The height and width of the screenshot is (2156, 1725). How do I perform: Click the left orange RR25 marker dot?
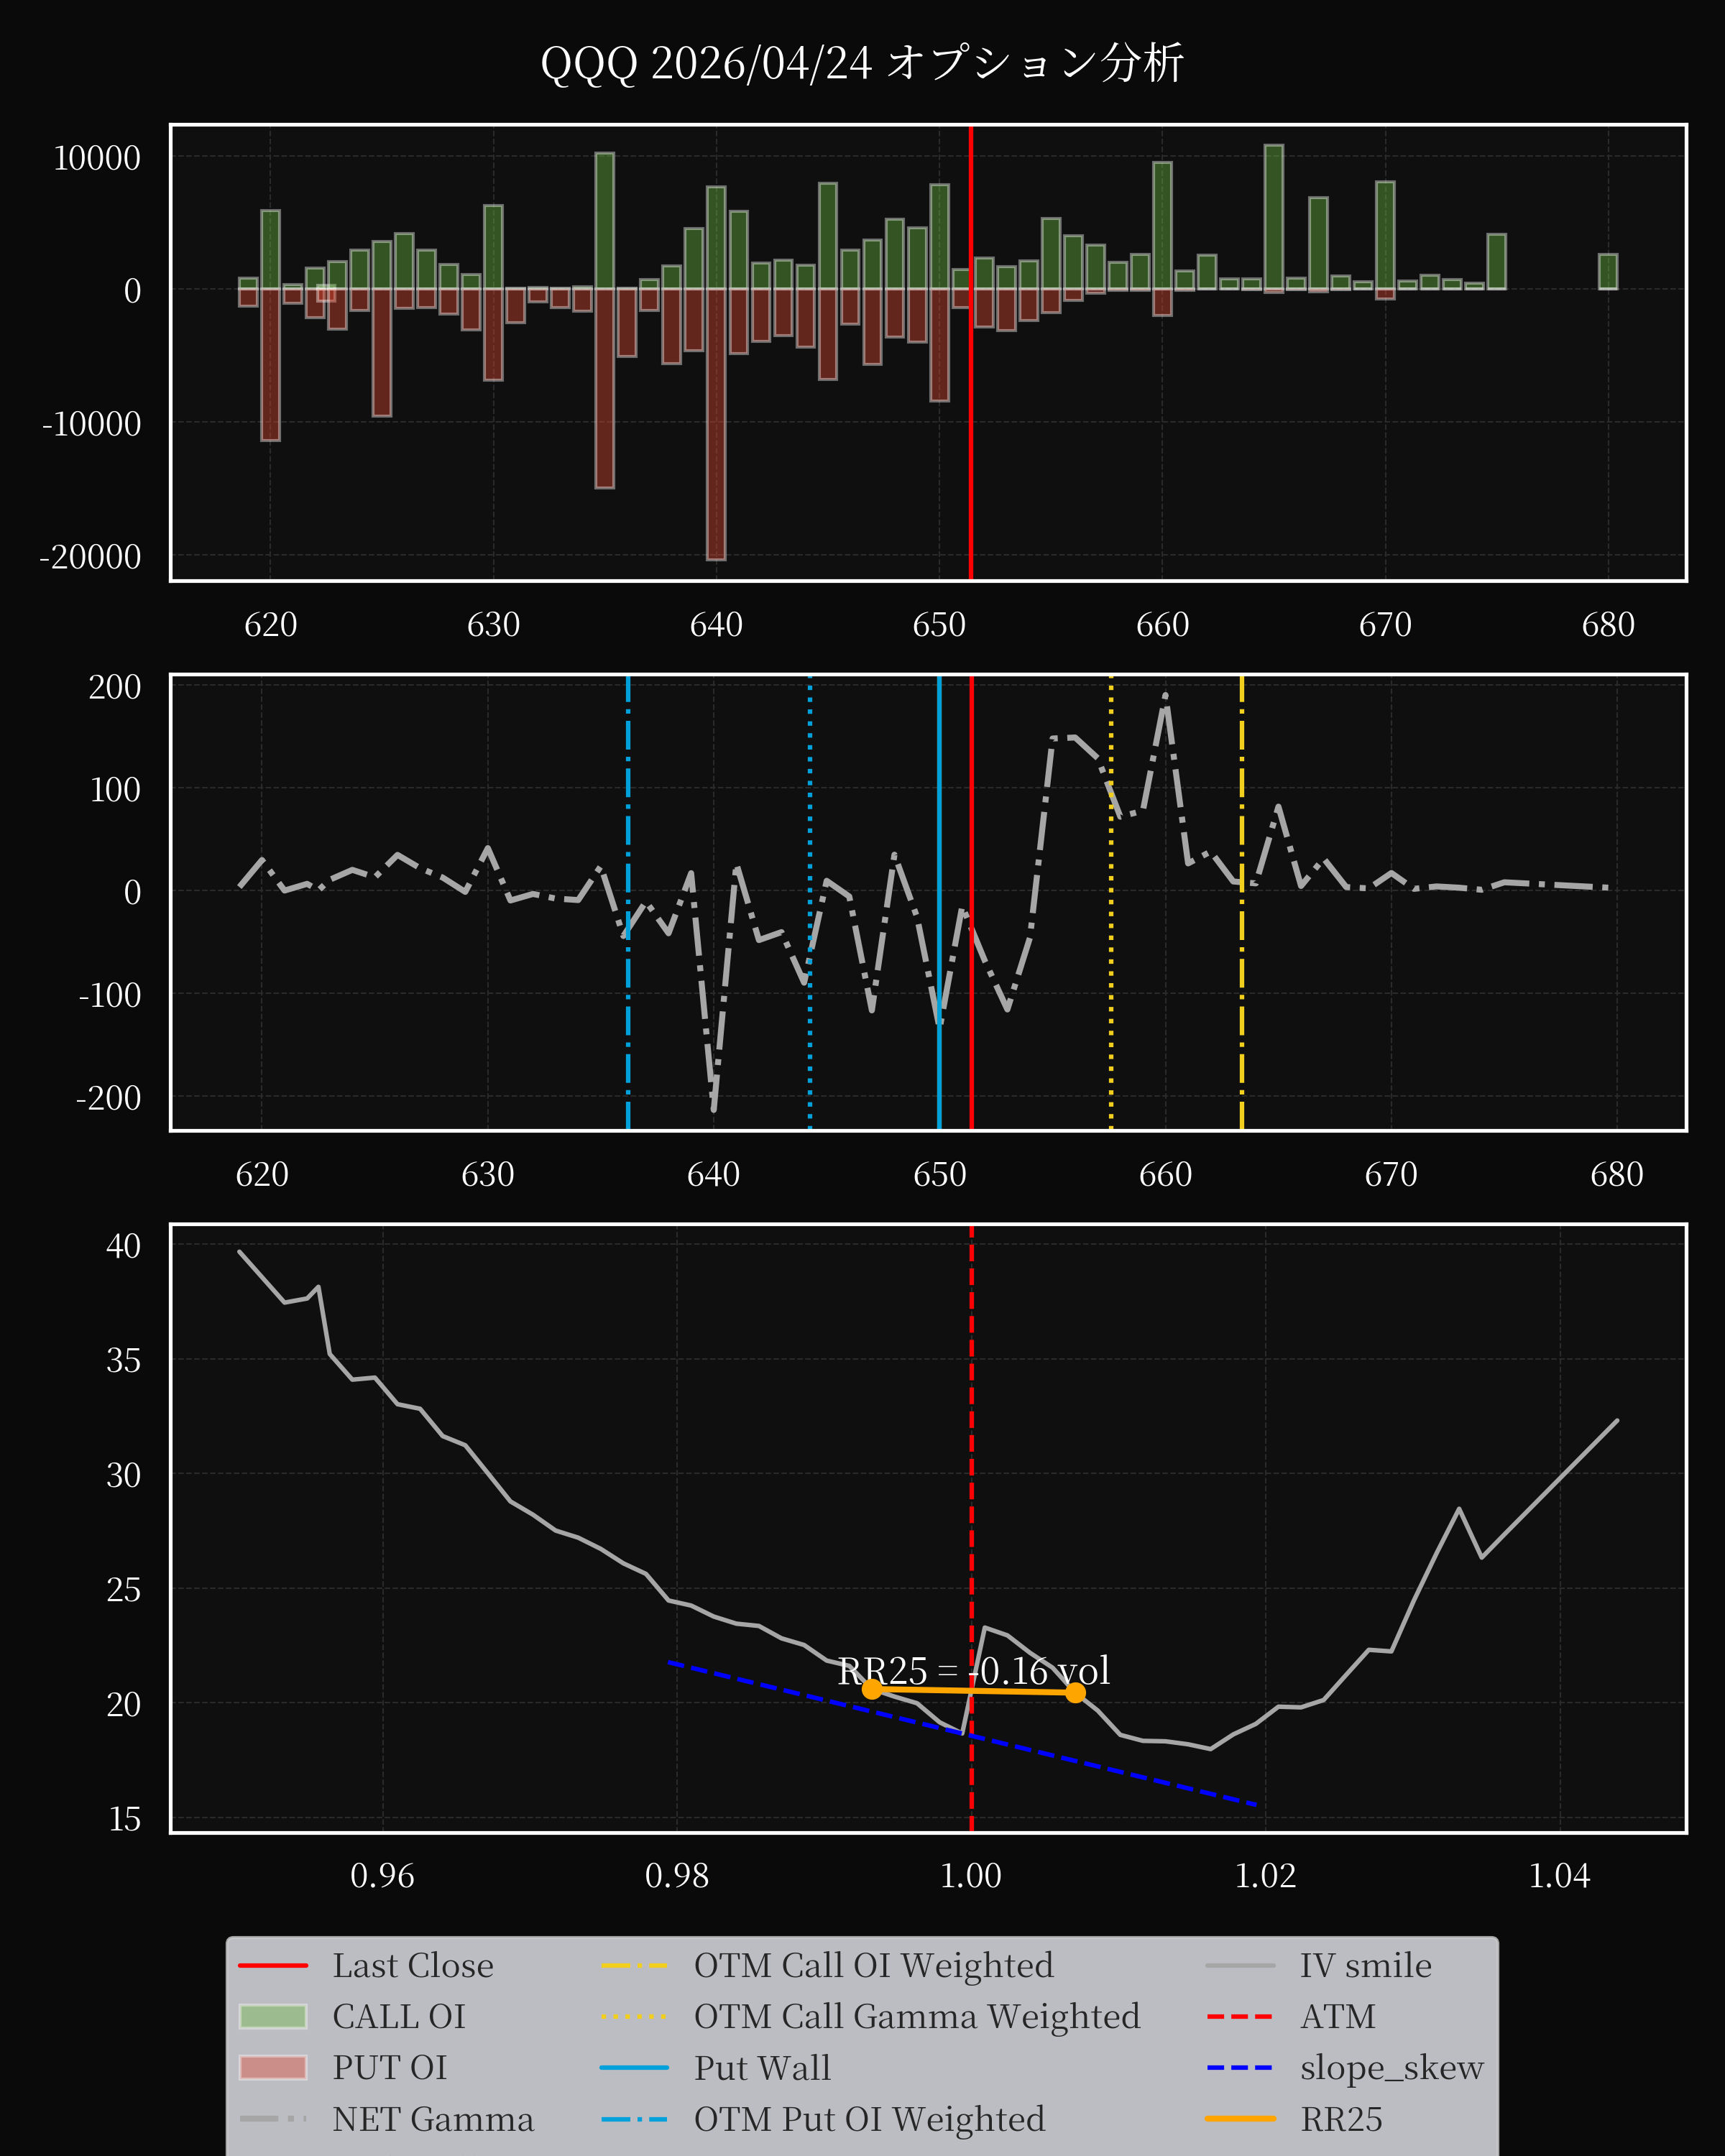872,1689
